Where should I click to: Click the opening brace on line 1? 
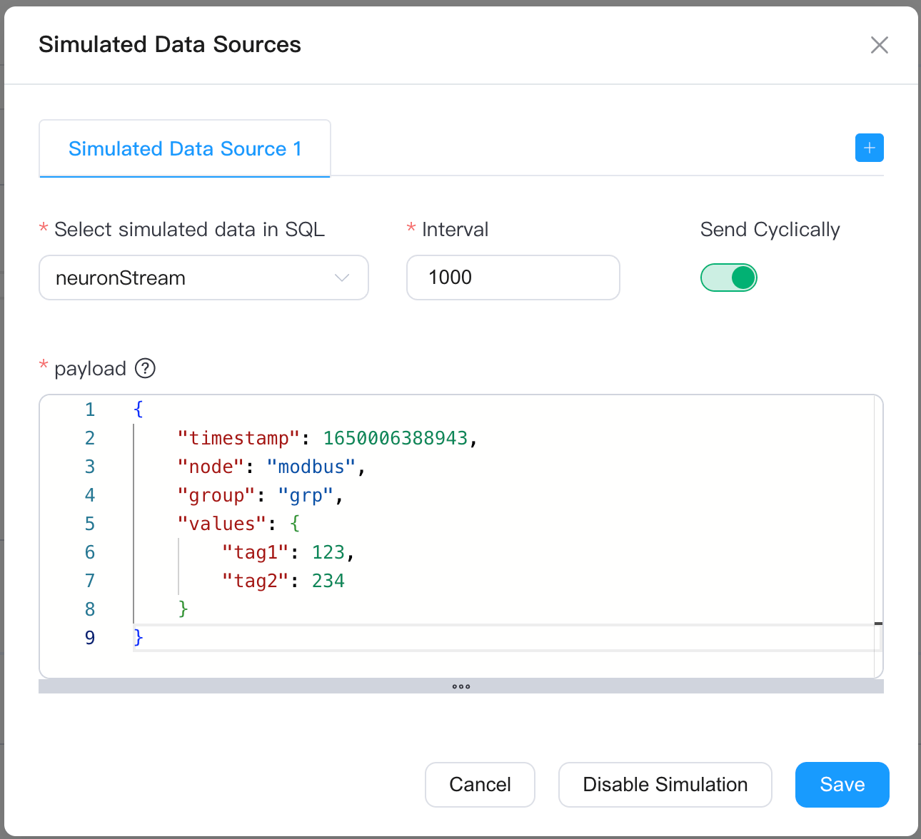pos(139,410)
